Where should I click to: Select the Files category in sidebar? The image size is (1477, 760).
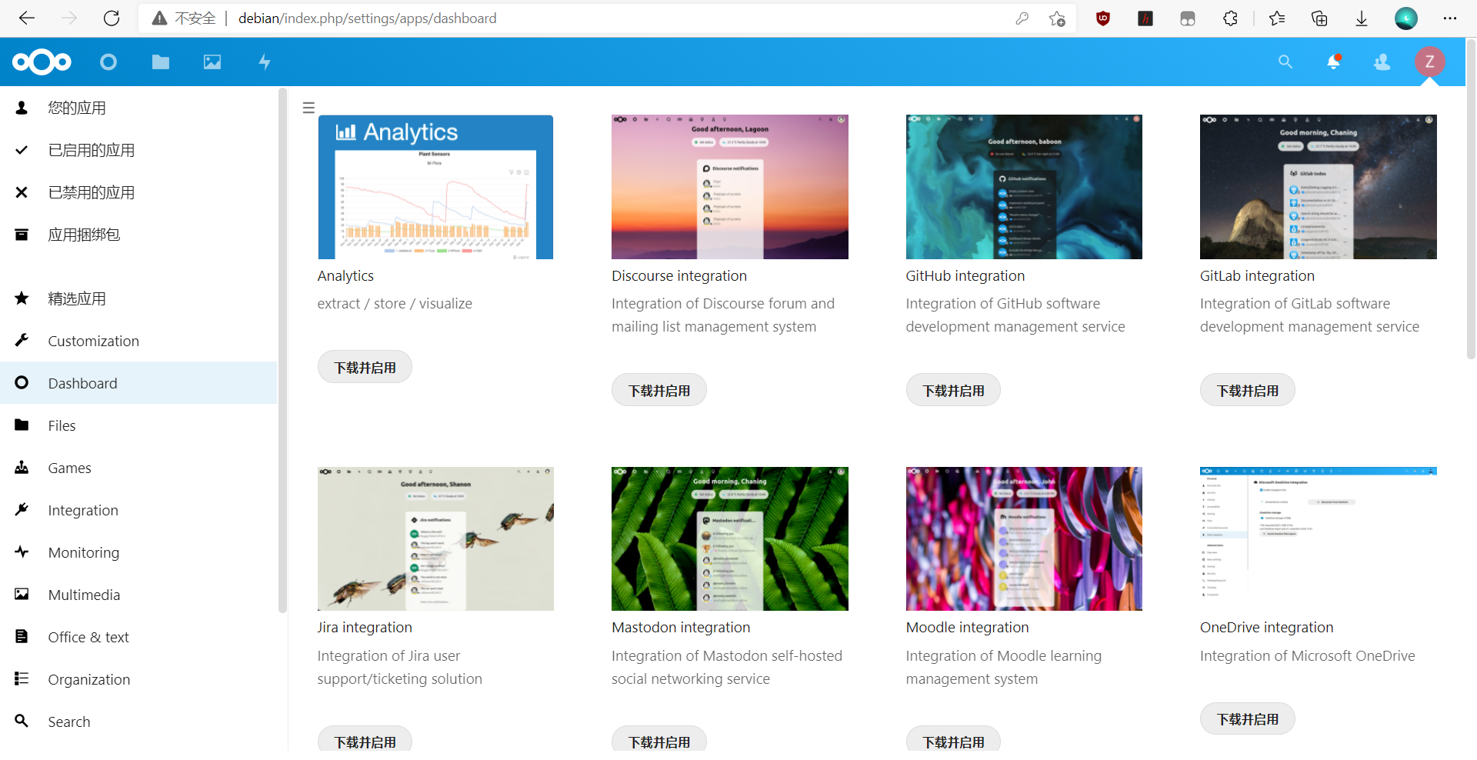[138, 425]
